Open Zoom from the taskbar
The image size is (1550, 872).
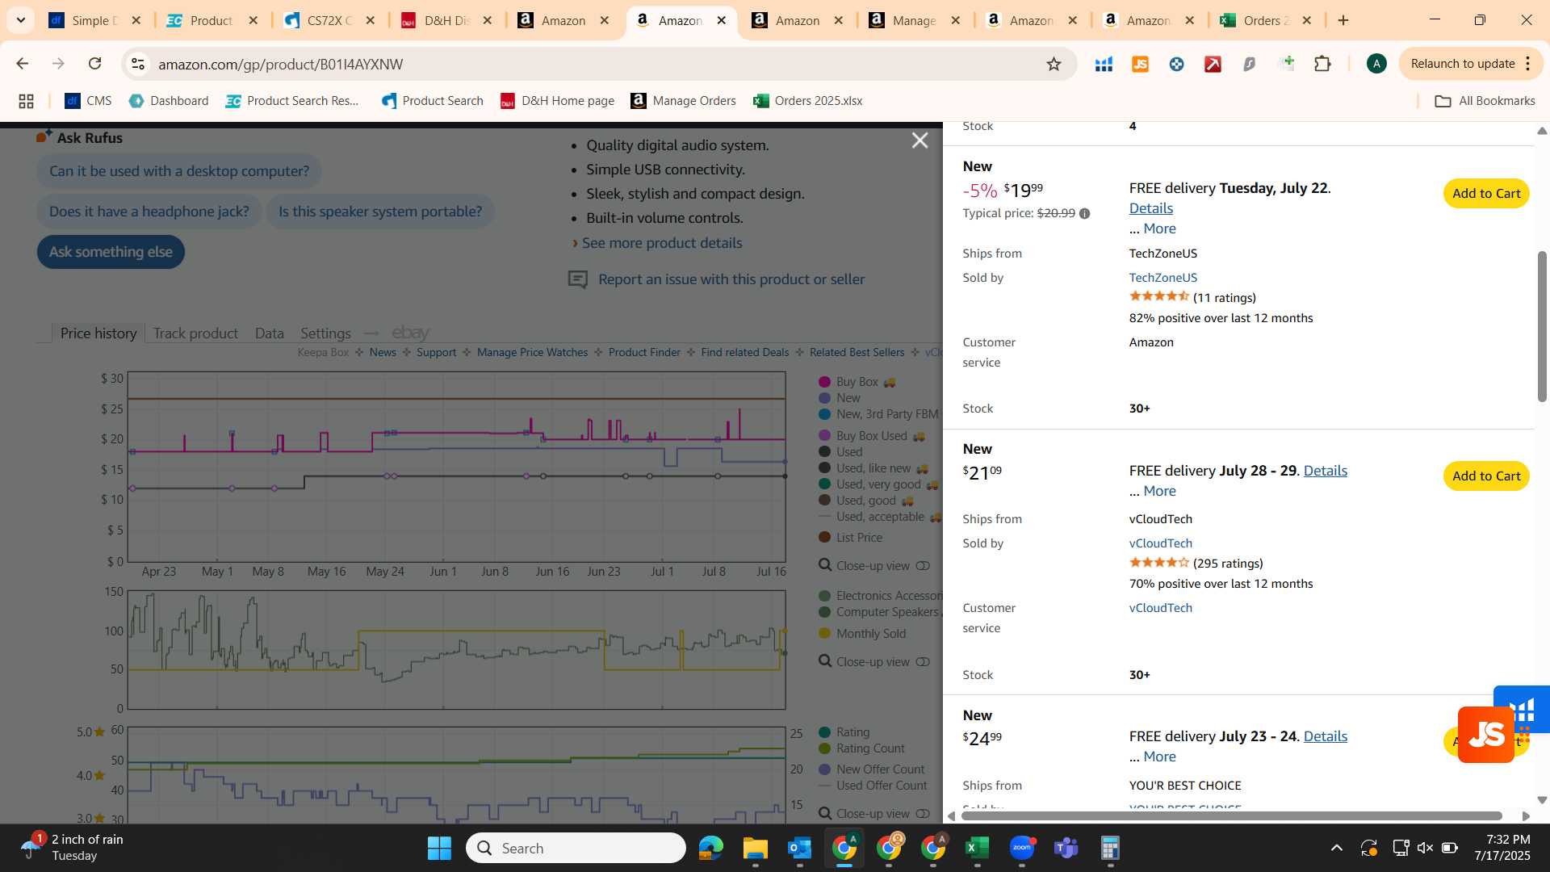click(1022, 848)
